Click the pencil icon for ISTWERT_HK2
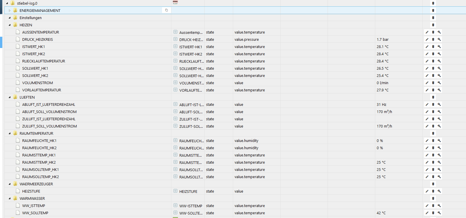This screenshot has width=466, height=218. coord(427,54)
